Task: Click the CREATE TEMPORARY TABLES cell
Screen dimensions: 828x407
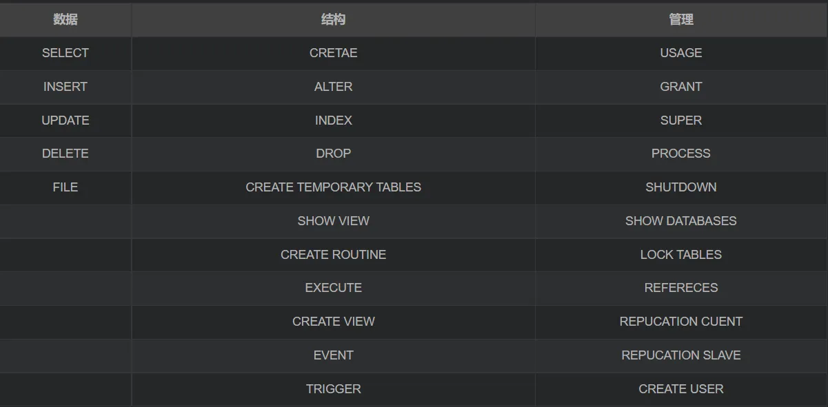Action: click(333, 187)
